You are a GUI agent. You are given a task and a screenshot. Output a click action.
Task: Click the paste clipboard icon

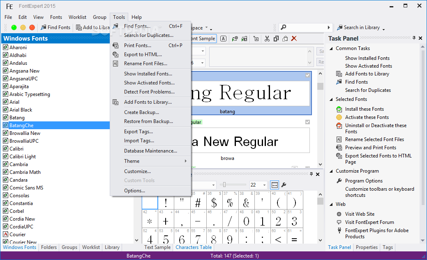click(285, 39)
